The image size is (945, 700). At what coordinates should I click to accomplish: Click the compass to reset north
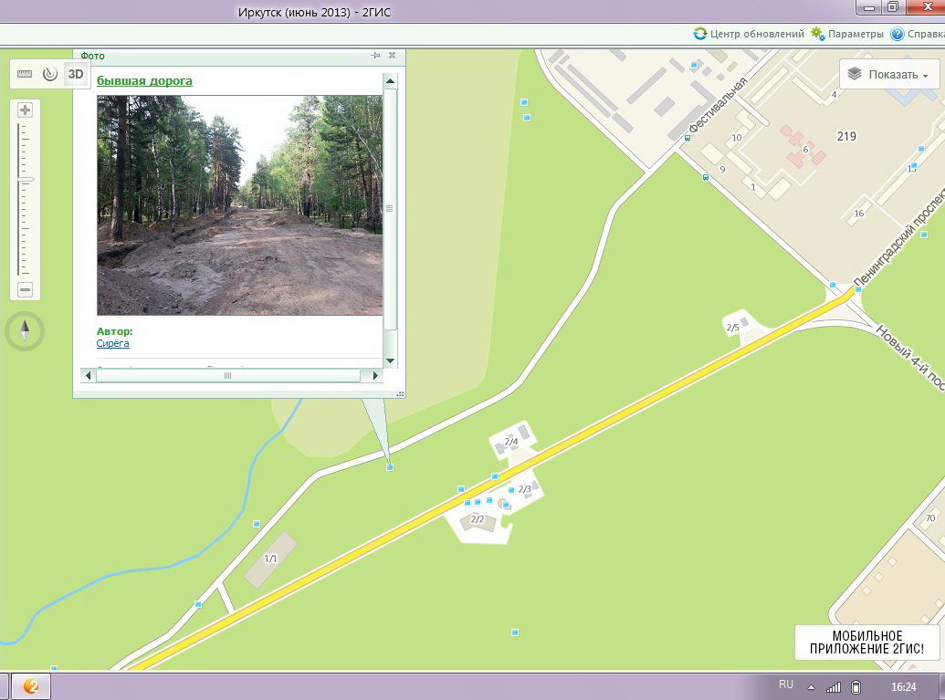pyautogui.click(x=25, y=330)
